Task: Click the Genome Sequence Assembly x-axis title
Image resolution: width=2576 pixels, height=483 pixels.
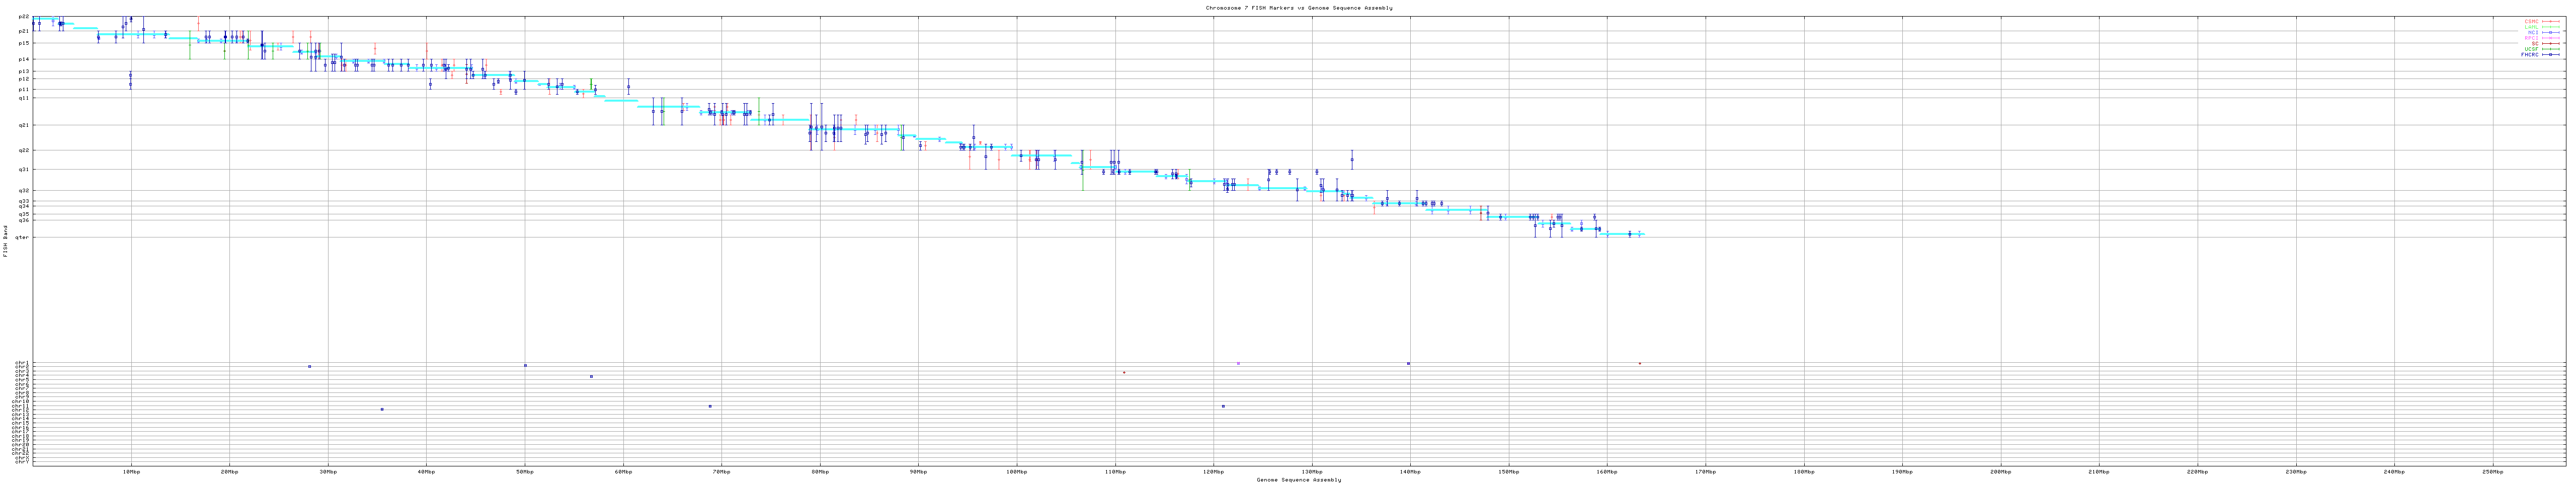Action: coord(1298,480)
